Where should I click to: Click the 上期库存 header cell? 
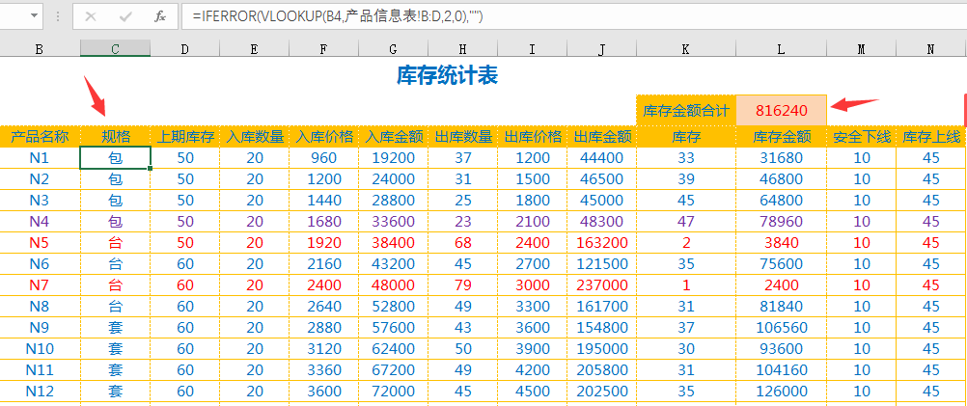click(185, 136)
